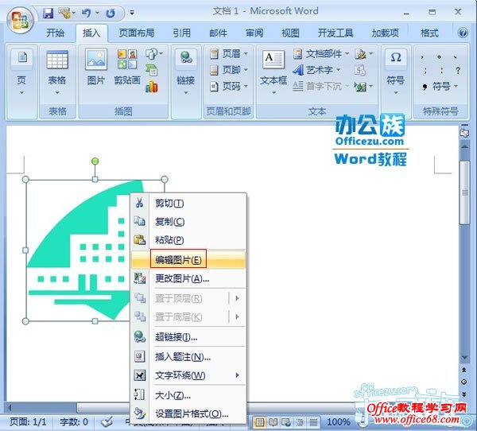Choose 粘贴(P) in context menu

(x=188, y=240)
